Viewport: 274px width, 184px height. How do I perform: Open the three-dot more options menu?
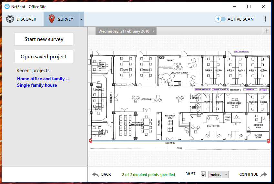point(265,19)
